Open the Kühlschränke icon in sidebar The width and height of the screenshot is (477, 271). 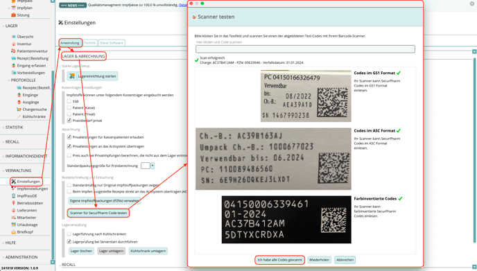19,116
